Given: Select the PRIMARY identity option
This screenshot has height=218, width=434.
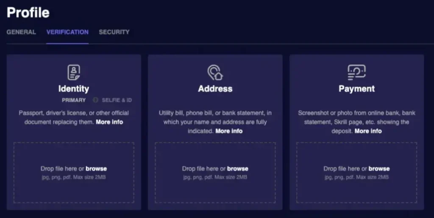Looking at the screenshot, I should 74,100.
